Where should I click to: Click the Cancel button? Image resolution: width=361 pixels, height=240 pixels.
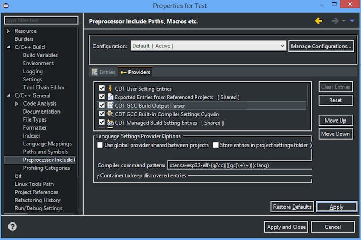pyautogui.click(x=333, y=227)
